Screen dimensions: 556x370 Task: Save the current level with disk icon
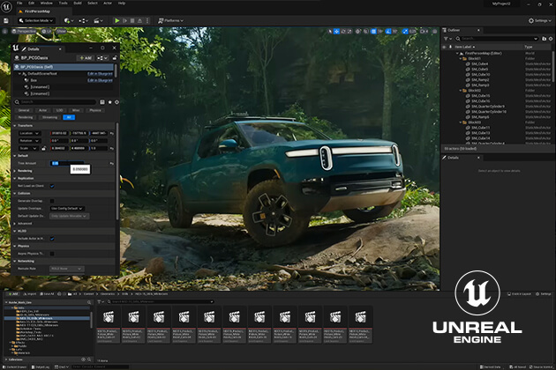(x=5, y=20)
